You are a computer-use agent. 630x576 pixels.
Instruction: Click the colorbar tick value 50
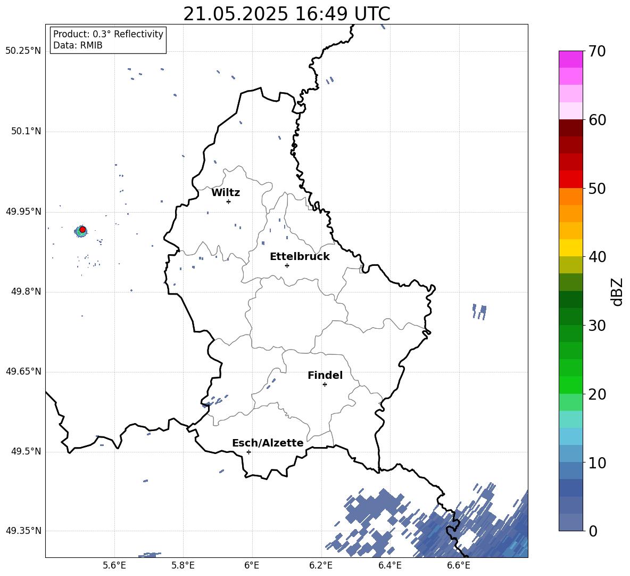[x=597, y=188]
